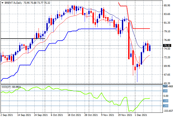Click the 28 Oct 2021 date label

pos(91,115)
